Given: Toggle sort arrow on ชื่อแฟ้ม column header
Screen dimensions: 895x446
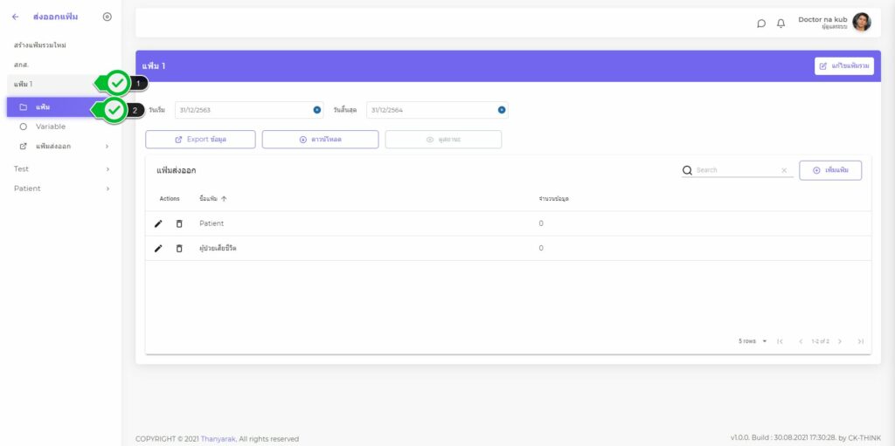Looking at the screenshot, I should point(224,199).
